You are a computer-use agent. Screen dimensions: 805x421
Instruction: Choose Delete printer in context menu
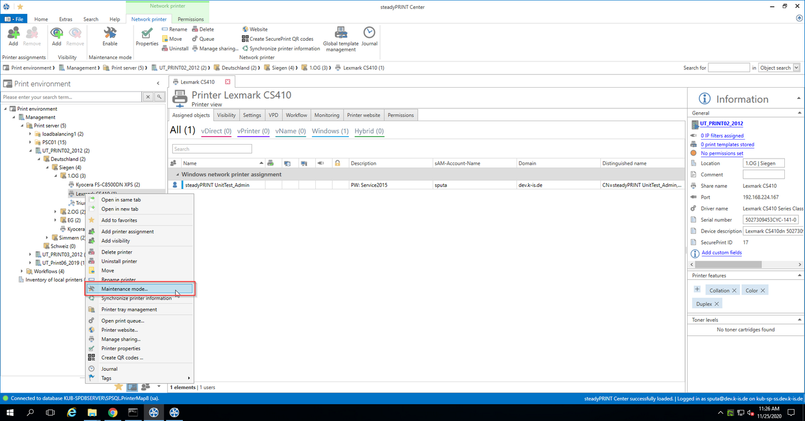point(140,252)
